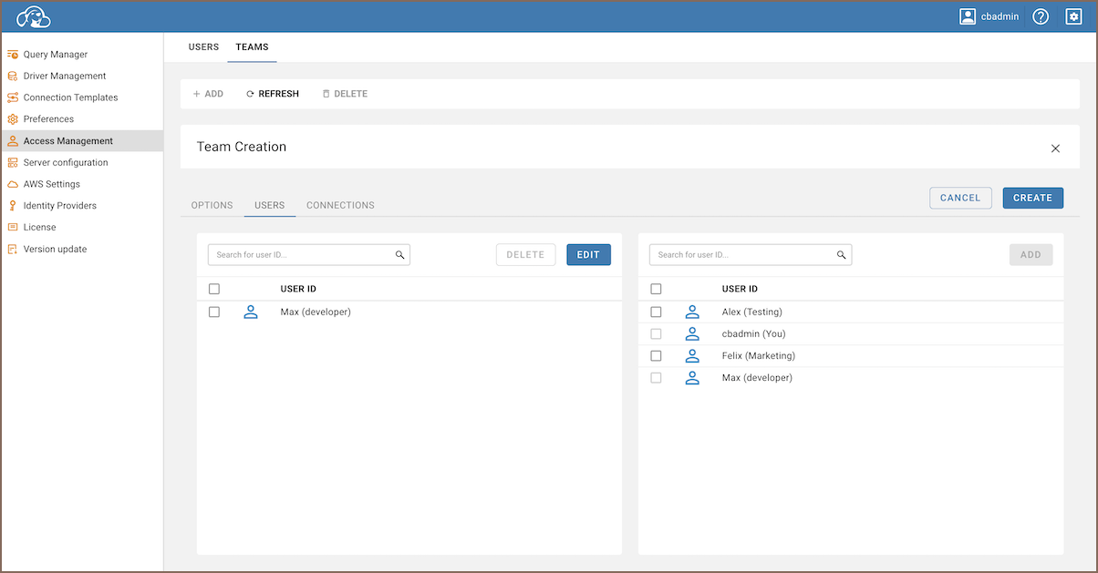The width and height of the screenshot is (1098, 573).
Task: Switch to the Options tab
Action: click(212, 206)
